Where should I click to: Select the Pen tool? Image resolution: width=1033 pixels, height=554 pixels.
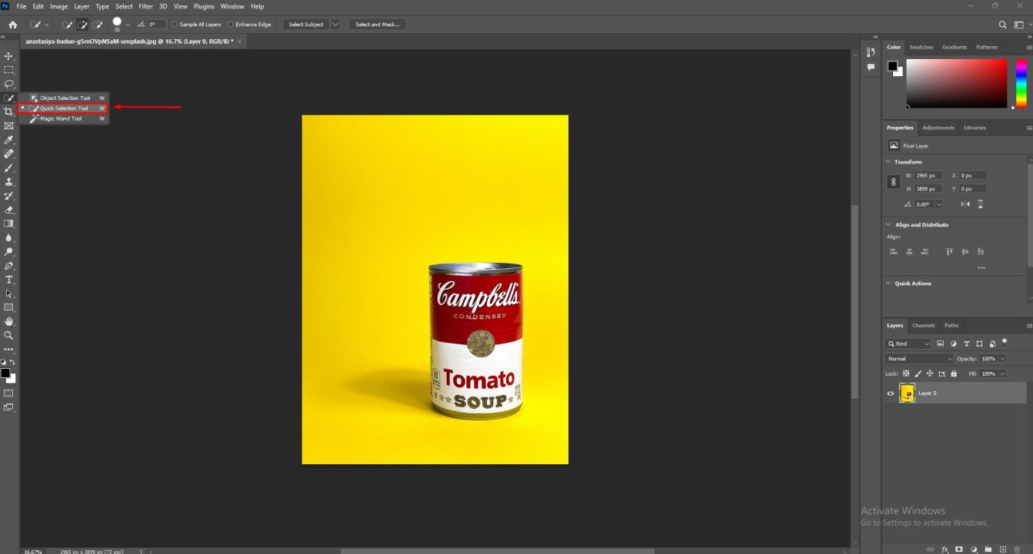[9, 265]
